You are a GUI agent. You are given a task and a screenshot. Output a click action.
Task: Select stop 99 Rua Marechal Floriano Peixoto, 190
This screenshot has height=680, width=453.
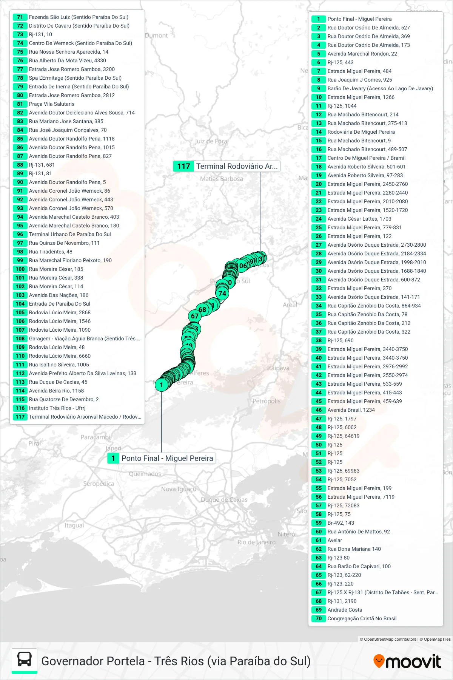pyautogui.click(x=77, y=260)
